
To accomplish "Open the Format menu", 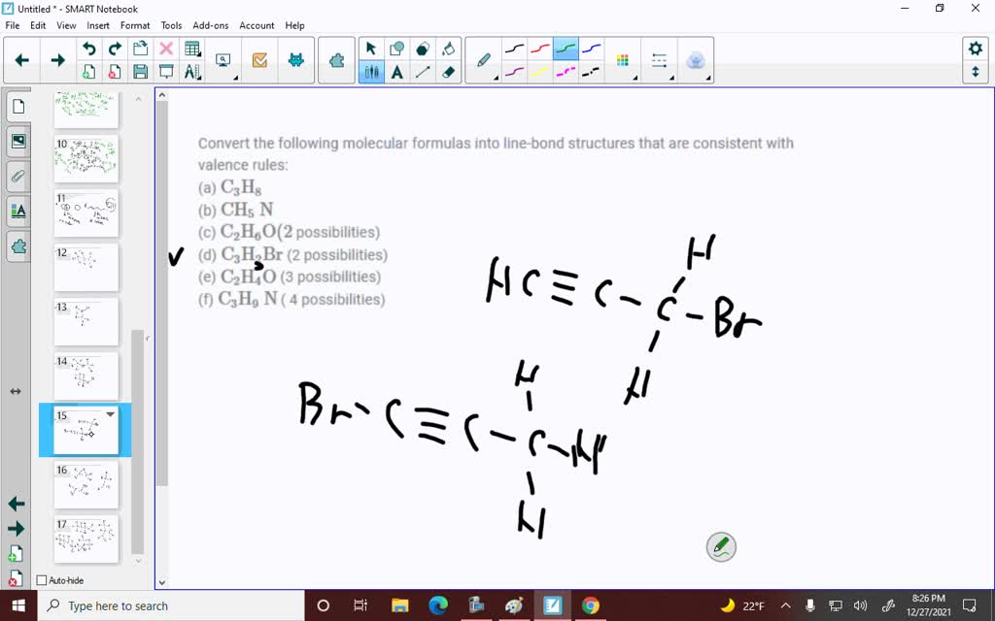I will click(137, 25).
